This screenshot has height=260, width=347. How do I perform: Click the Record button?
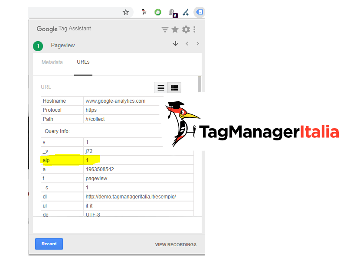click(x=49, y=244)
